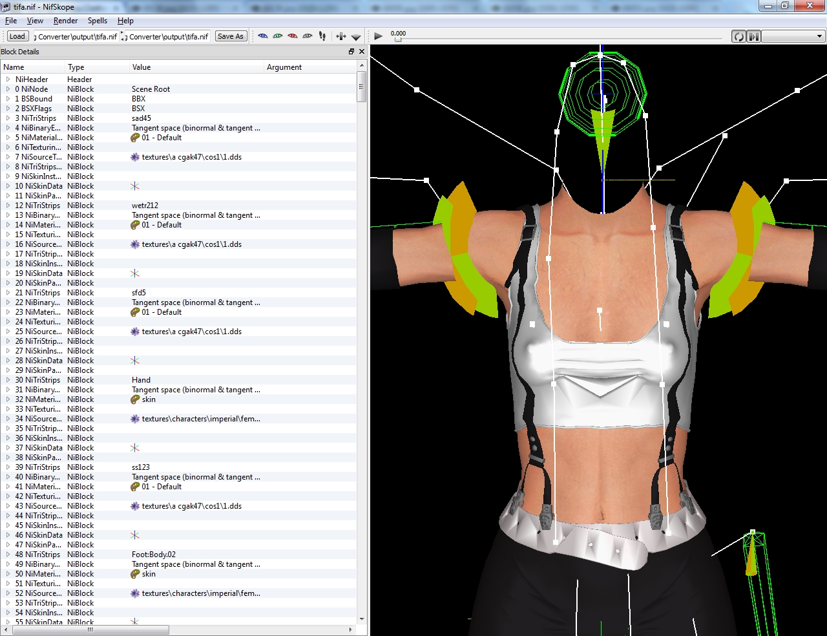Click the flip view arrows icon
The width and height of the screenshot is (827, 636).
tap(341, 36)
